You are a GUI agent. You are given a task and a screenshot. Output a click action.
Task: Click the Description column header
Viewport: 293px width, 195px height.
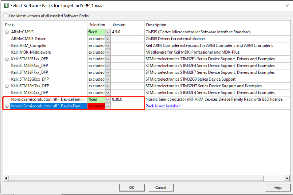[217, 25]
